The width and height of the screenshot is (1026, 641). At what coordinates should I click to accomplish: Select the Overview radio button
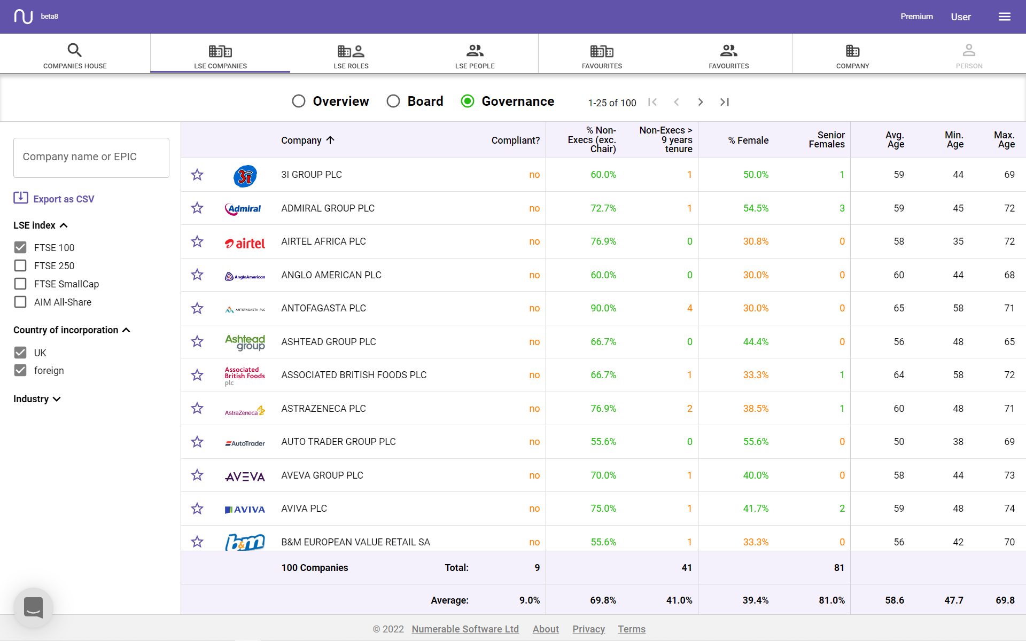click(x=299, y=101)
